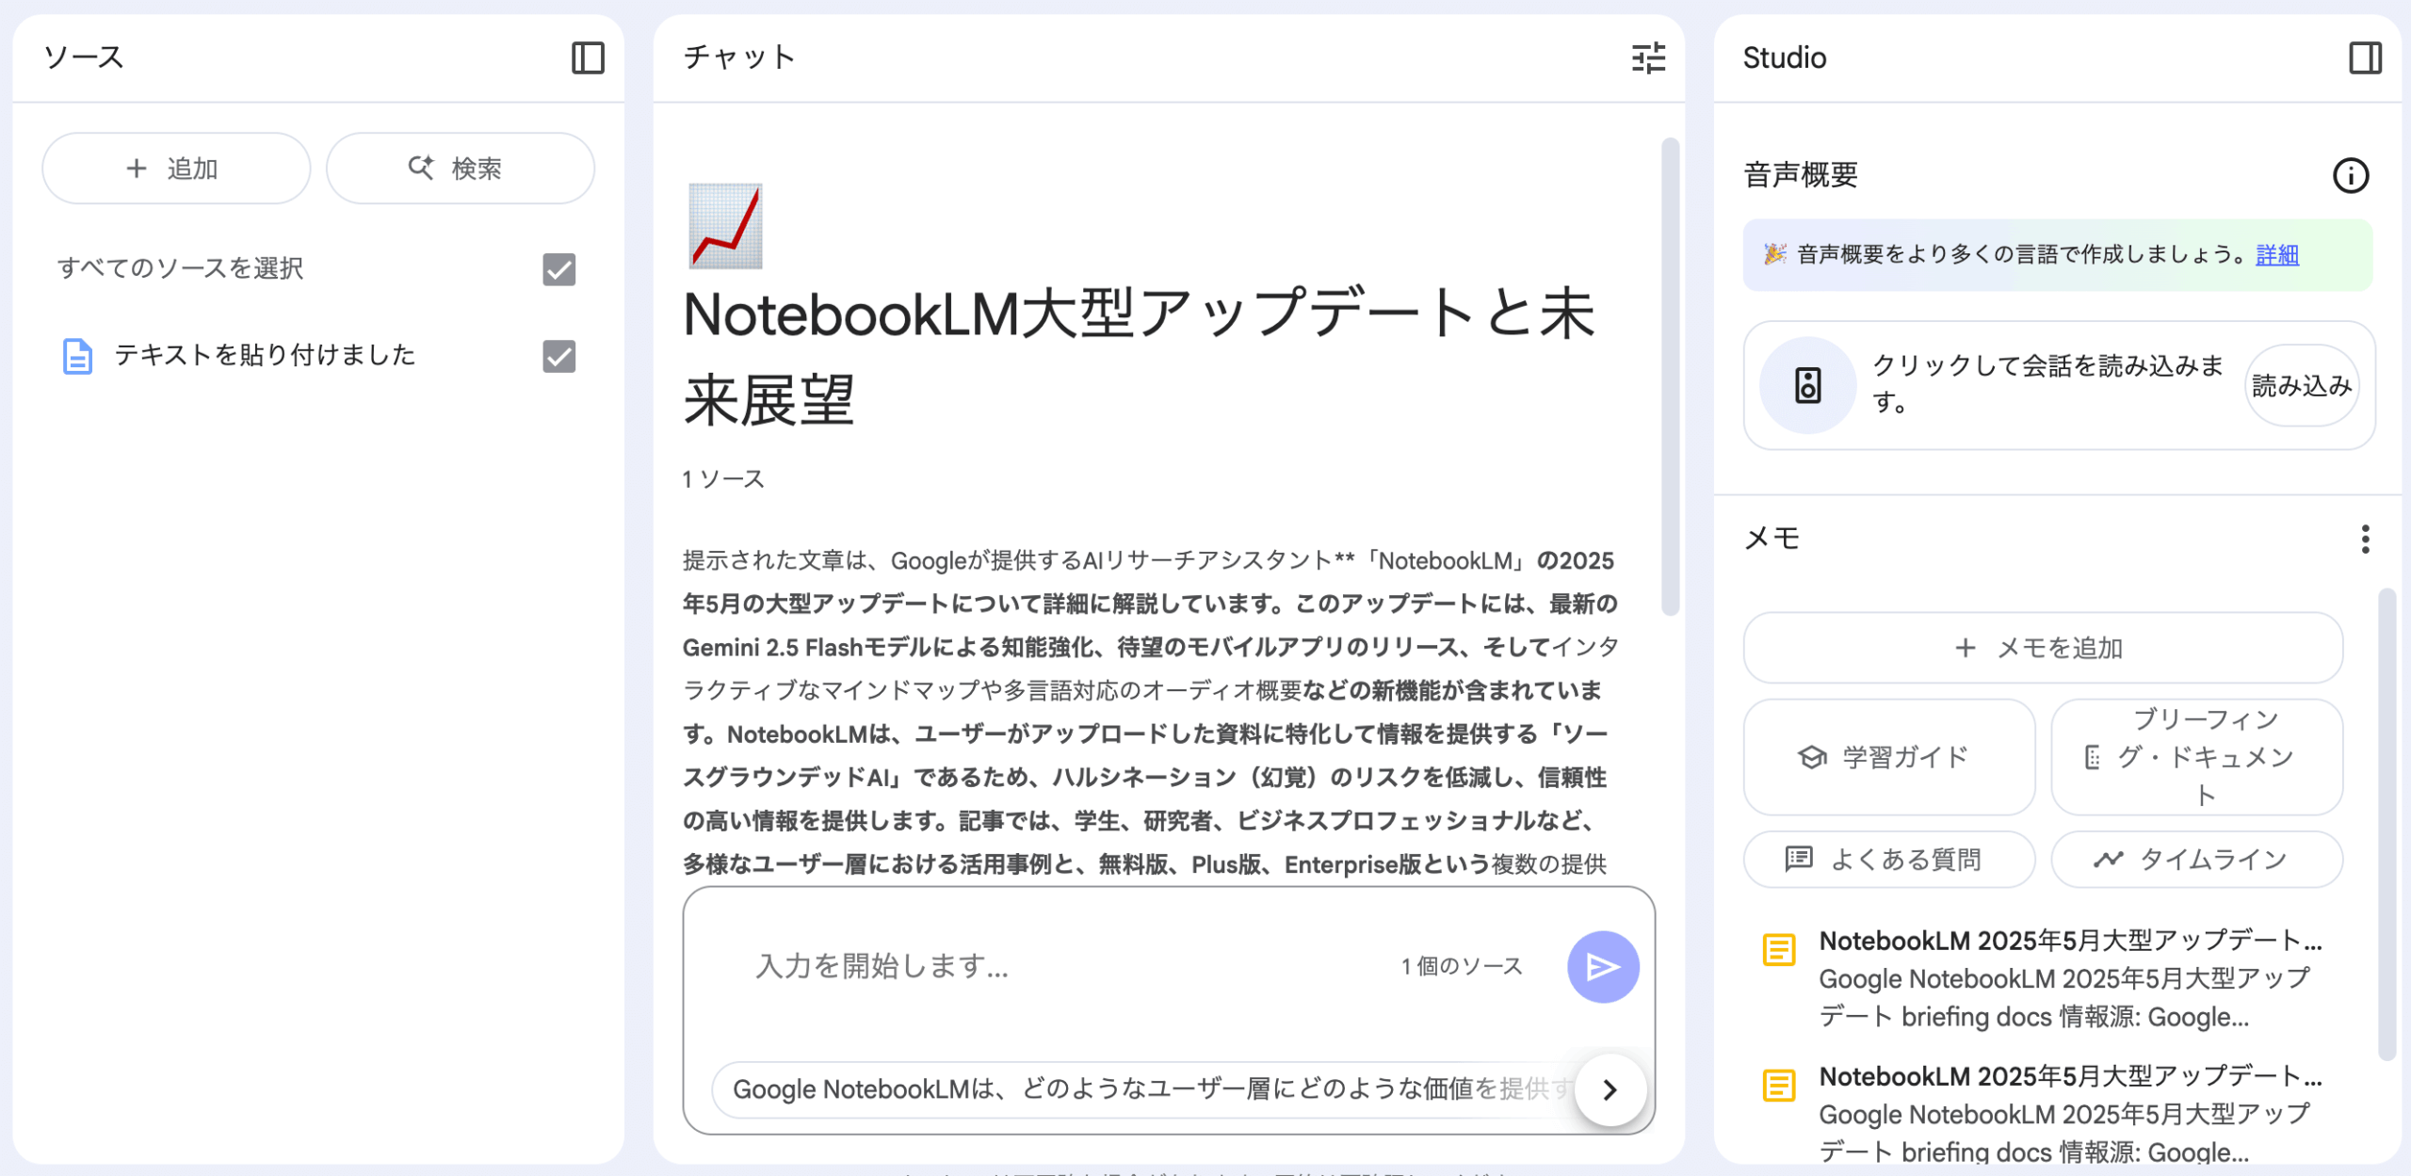Open the メモ three-dot options menu
Image resolution: width=2411 pixels, height=1176 pixels.
(2365, 540)
